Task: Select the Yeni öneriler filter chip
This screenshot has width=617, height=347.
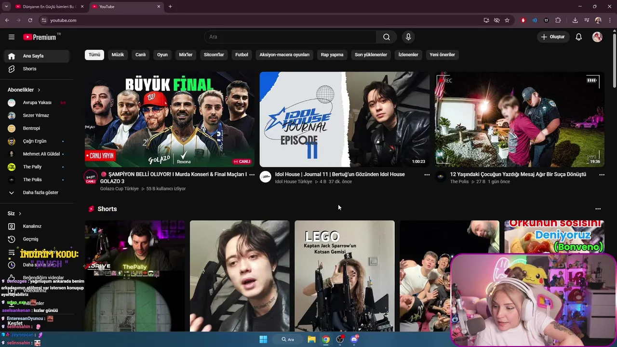Action: (442, 54)
